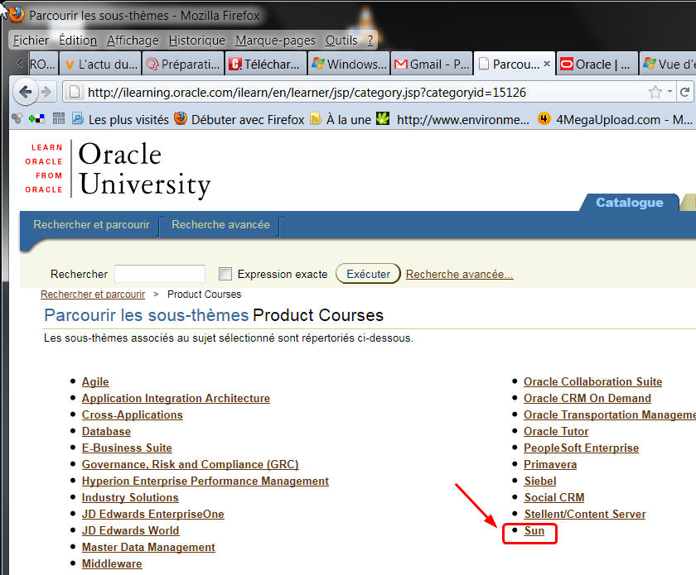Open the Agile sub-theme
This screenshot has height=575, width=696.
pyautogui.click(x=95, y=381)
